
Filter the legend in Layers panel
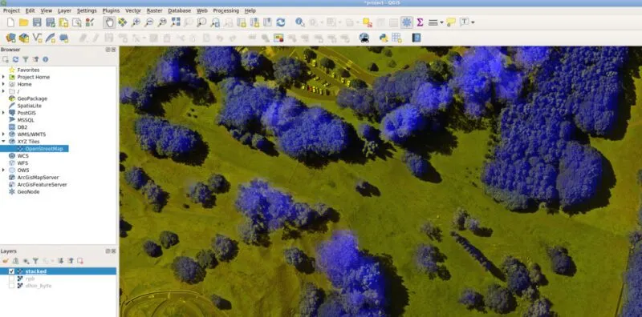(x=35, y=261)
